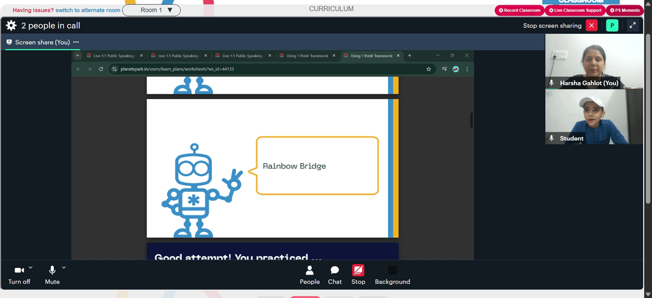Maximize the shared browser window

(452, 55)
